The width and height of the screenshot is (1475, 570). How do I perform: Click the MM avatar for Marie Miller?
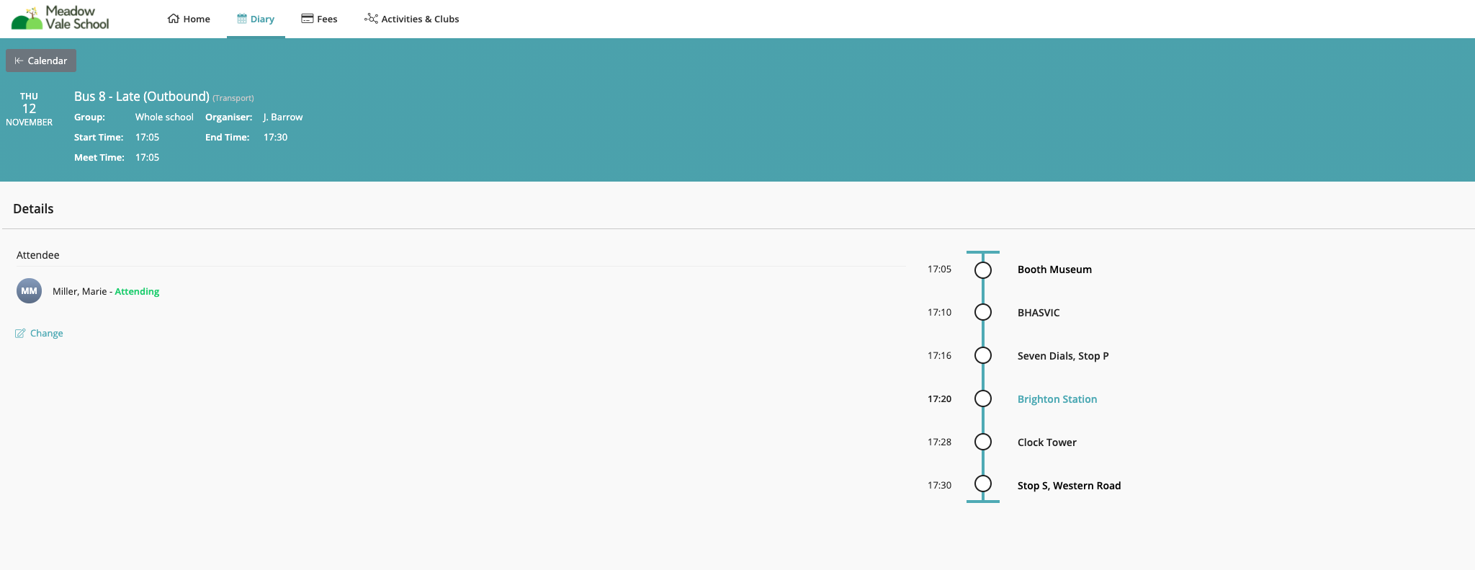pos(29,291)
